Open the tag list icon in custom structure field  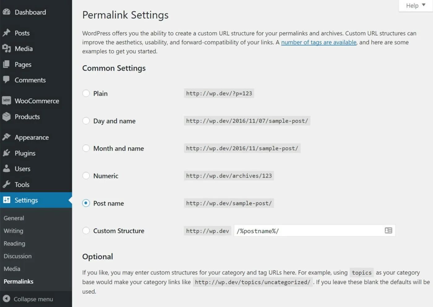click(388, 231)
